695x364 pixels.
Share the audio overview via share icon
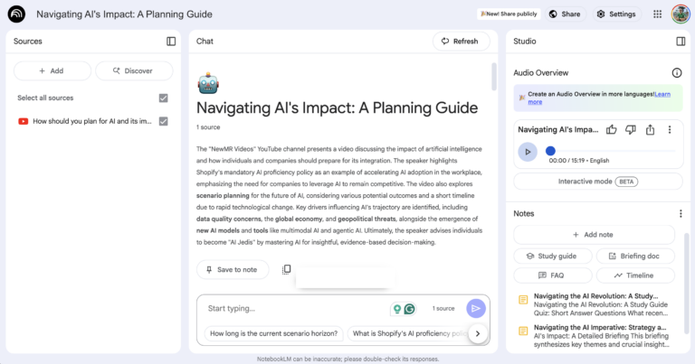point(650,129)
